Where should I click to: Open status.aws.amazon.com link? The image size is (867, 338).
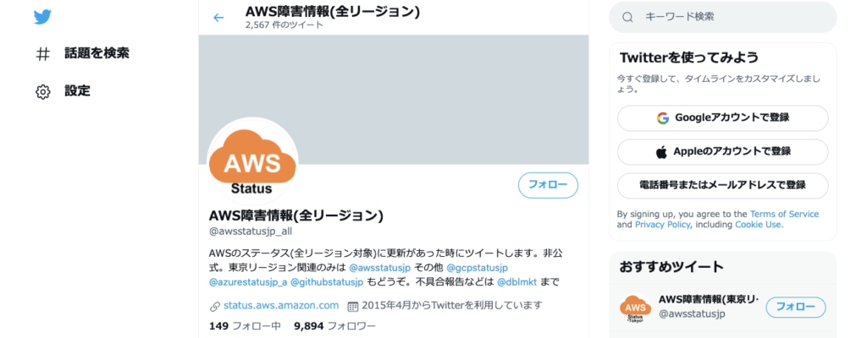[x=281, y=305]
